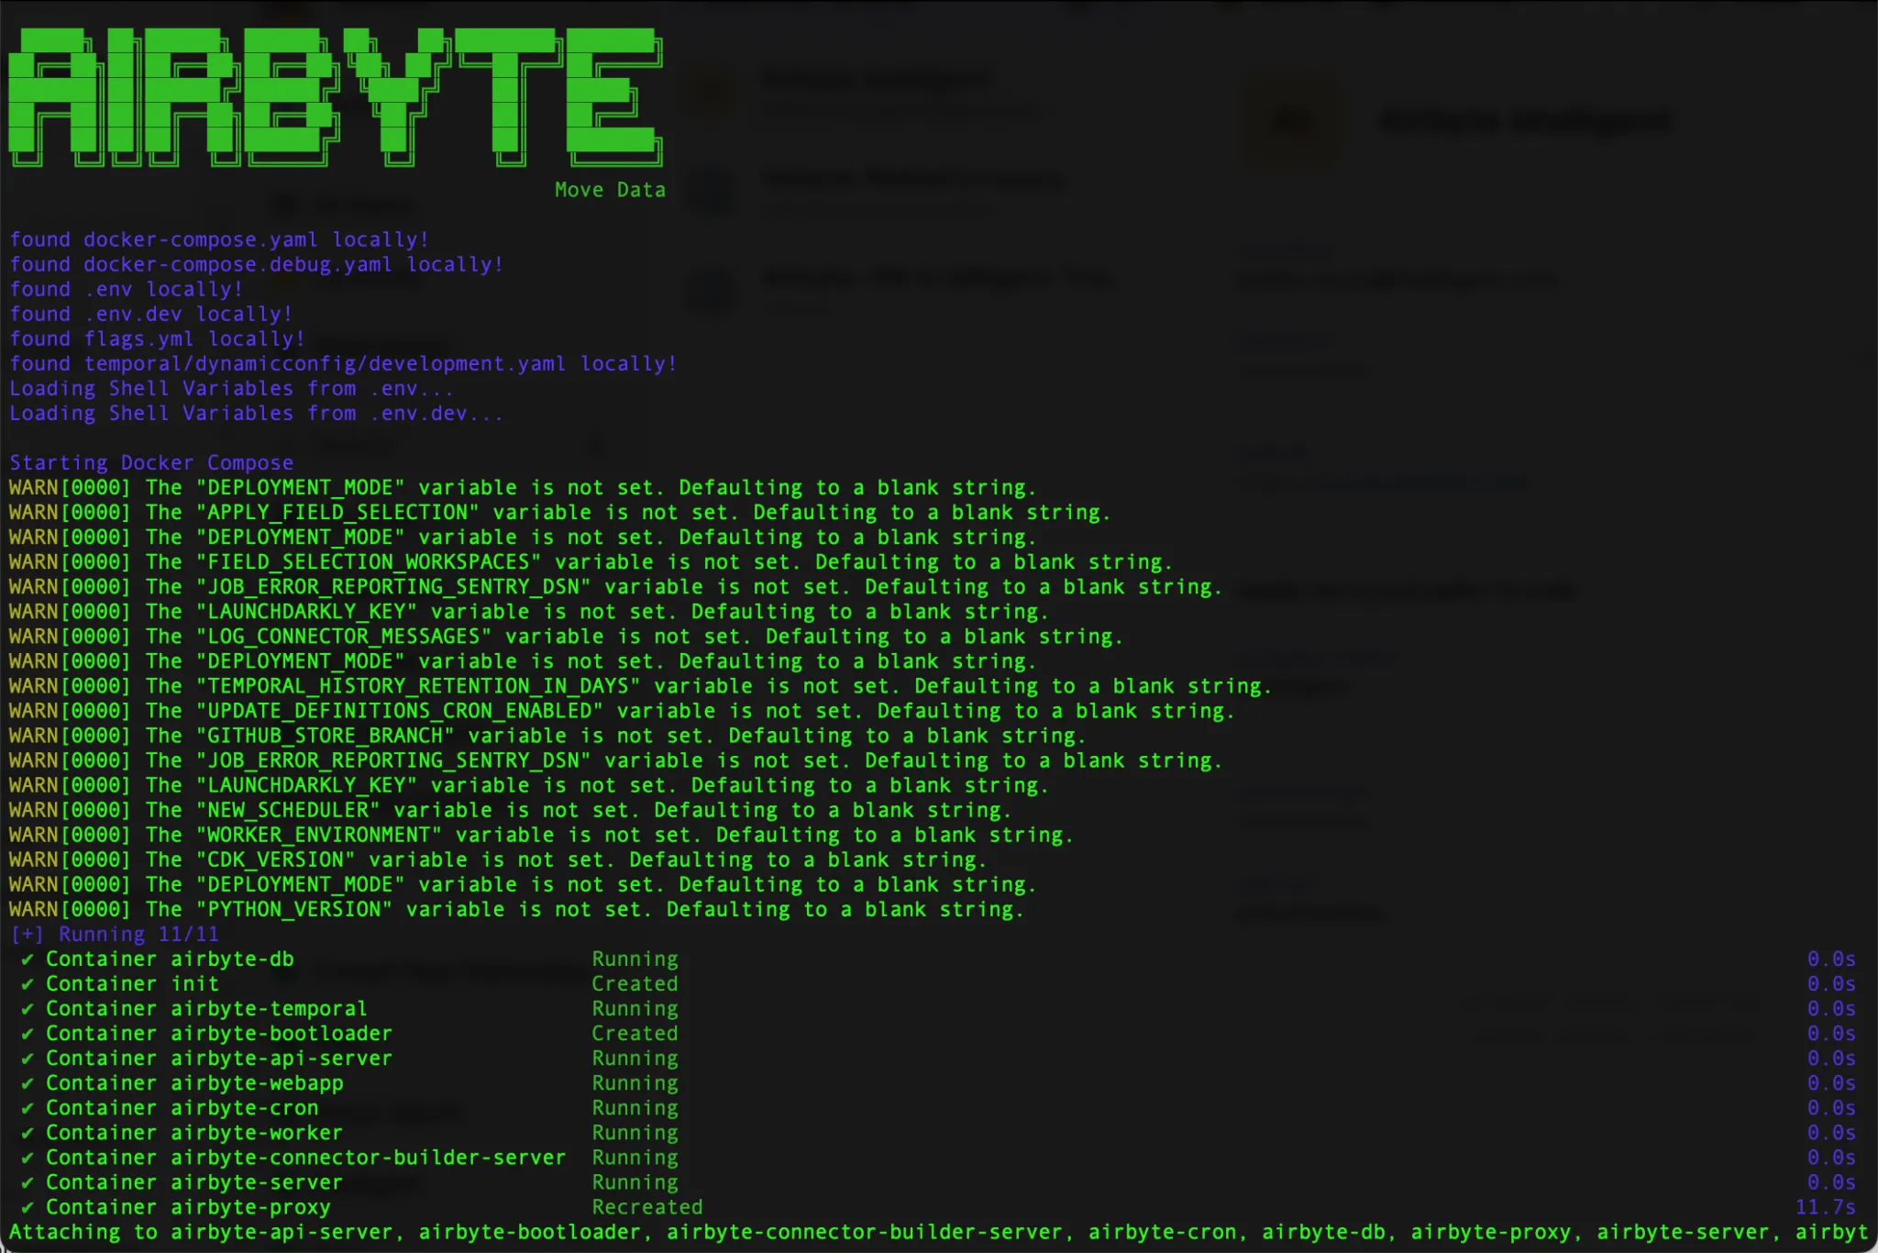Click the airbyte-connector-builder-server container name
The image size is (1878, 1253).
click(368, 1158)
